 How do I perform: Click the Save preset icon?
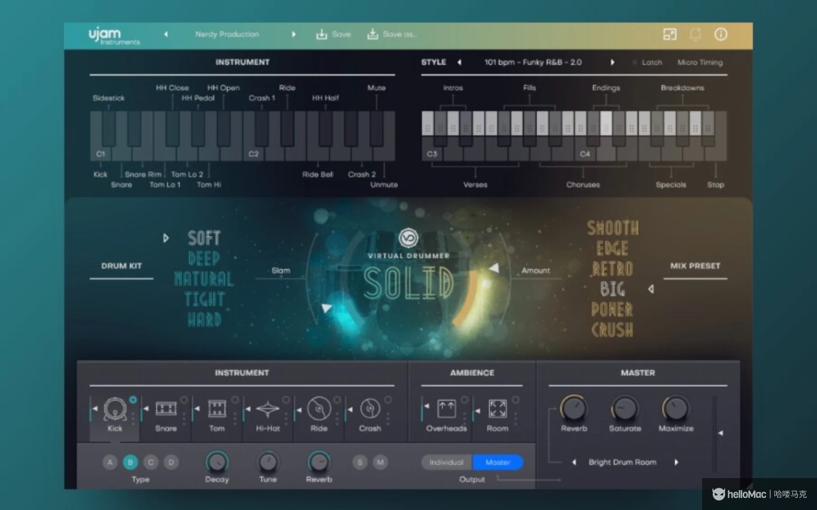pos(322,34)
